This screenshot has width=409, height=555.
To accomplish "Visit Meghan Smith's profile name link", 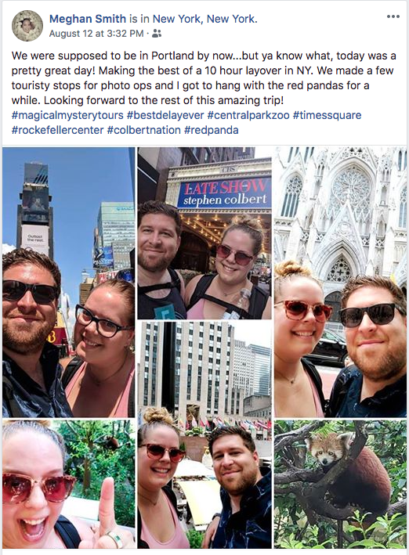I will point(88,19).
